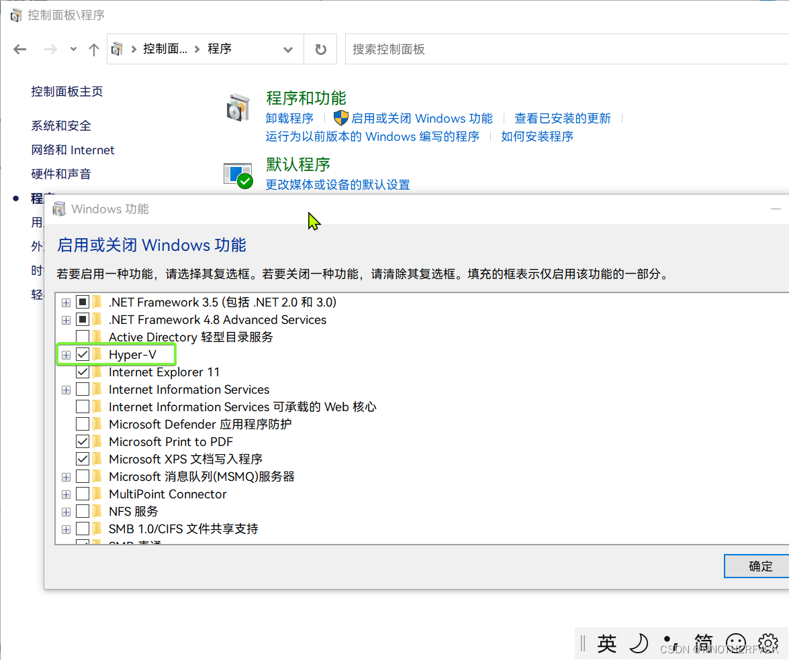Check MSMQ 服务器 checkbox
789x660 pixels.
[x=83, y=476]
